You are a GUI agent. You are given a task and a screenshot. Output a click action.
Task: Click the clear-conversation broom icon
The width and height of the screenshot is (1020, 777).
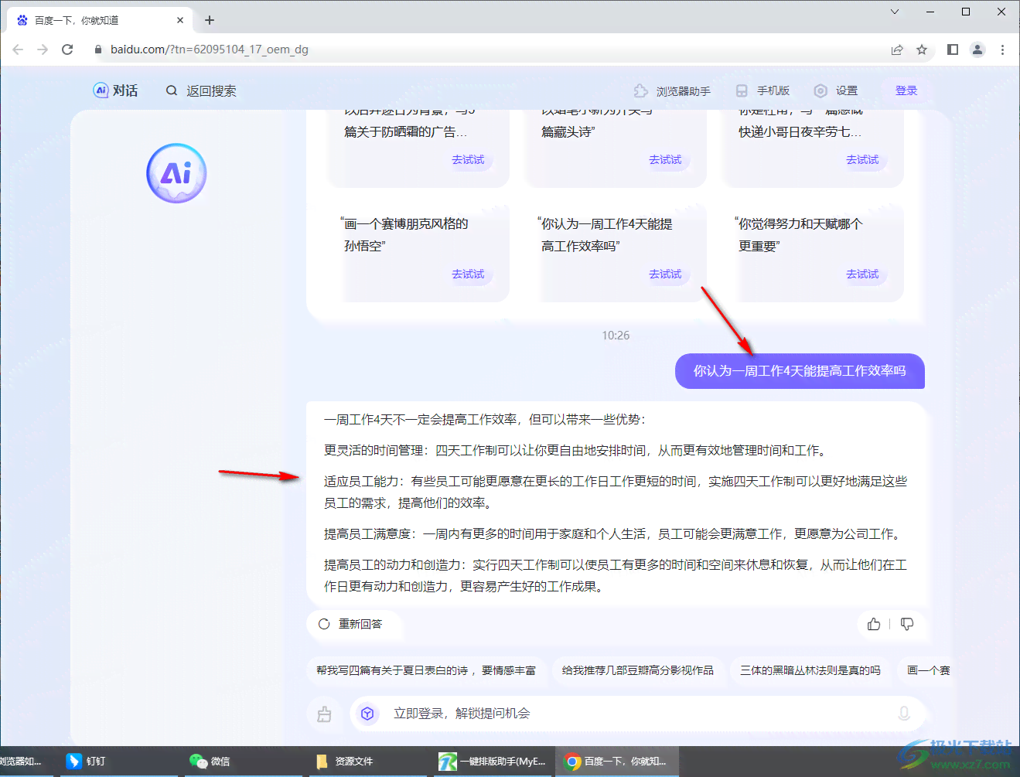[324, 714]
